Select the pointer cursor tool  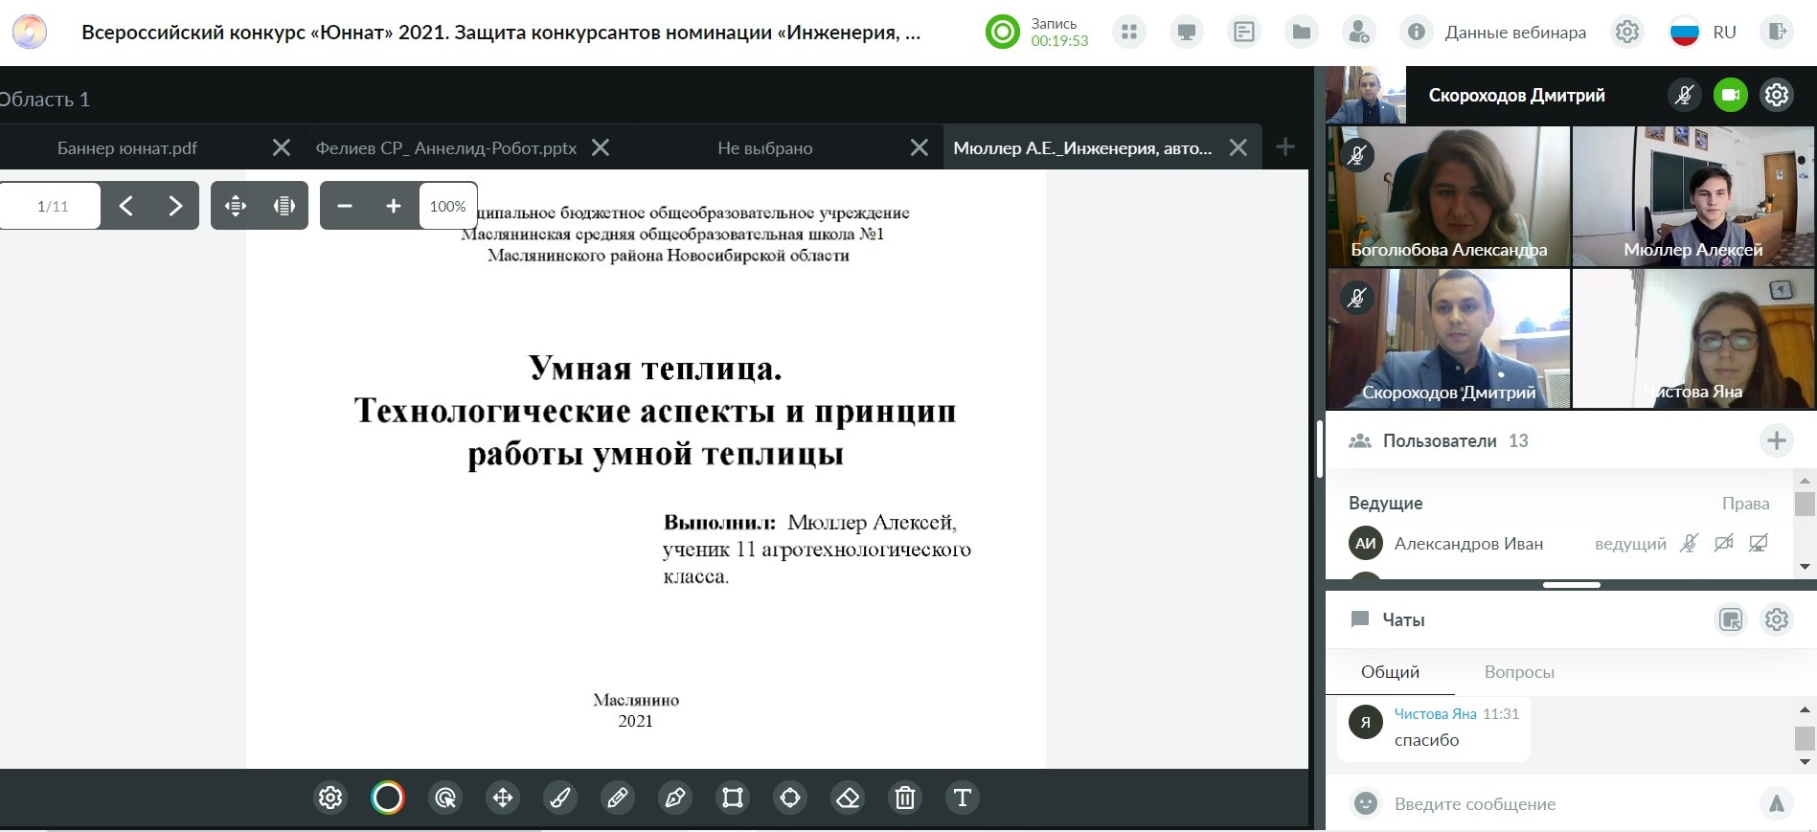point(445,798)
